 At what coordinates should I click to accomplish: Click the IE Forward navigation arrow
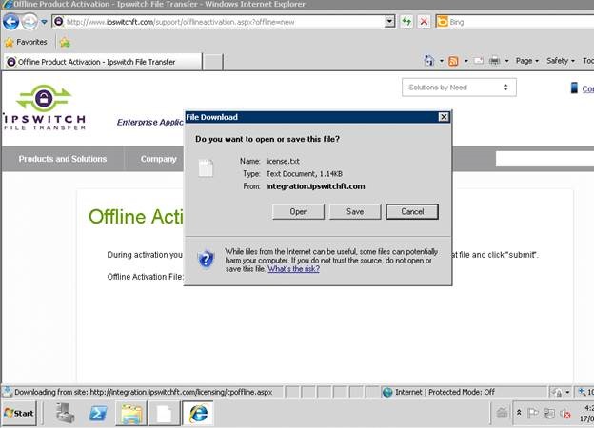click(x=30, y=22)
